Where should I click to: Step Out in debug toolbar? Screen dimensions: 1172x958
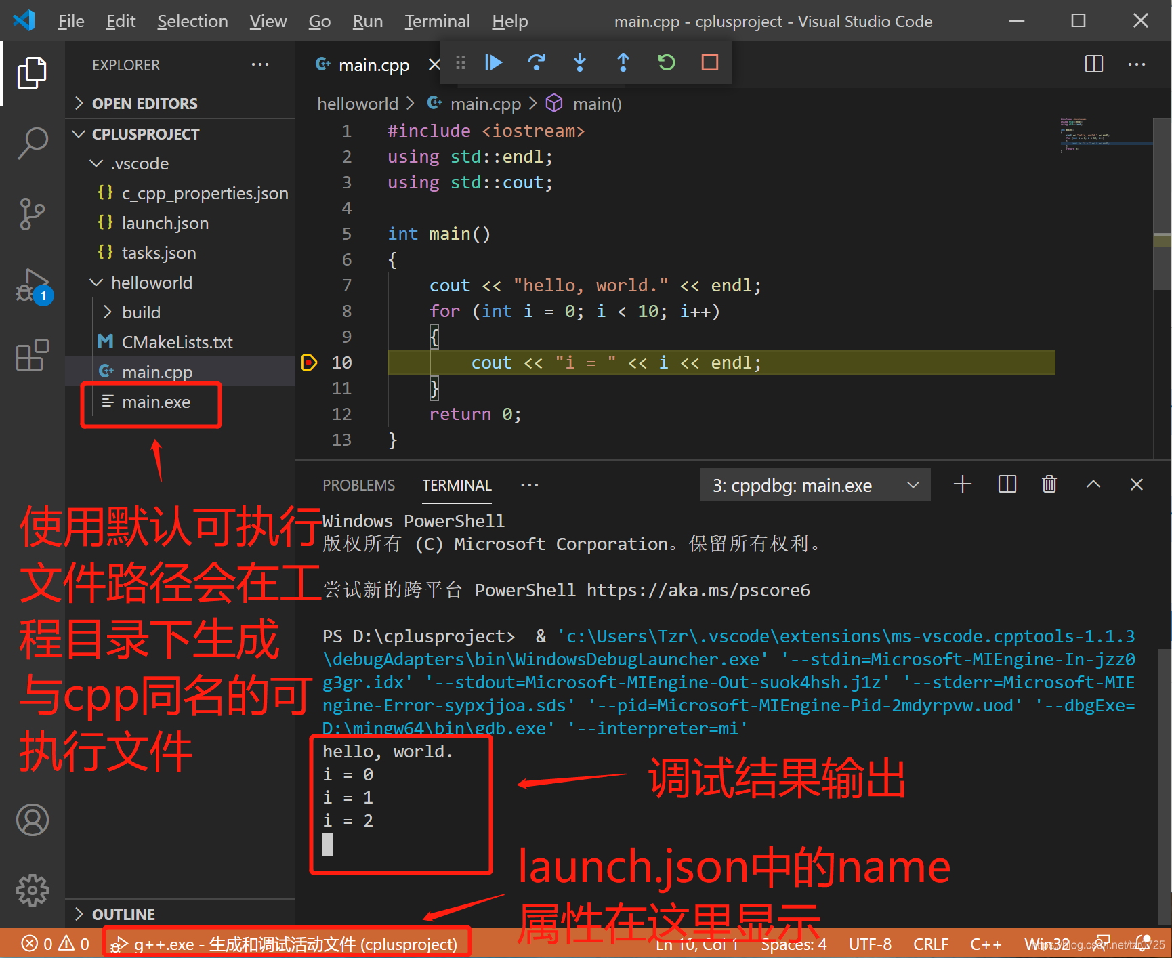click(623, 63)
